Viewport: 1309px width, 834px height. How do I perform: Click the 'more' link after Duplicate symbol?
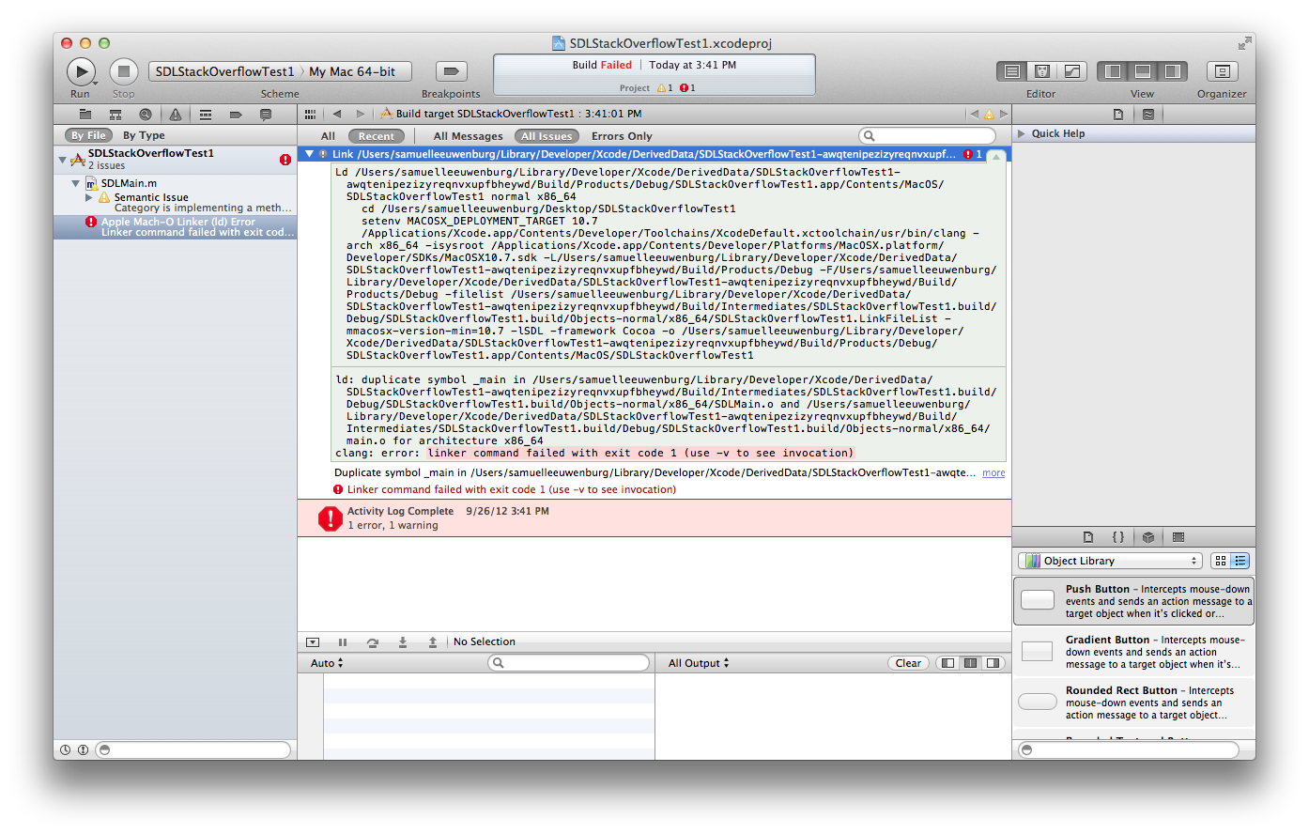pyautogui.click(x=993, y=473)
